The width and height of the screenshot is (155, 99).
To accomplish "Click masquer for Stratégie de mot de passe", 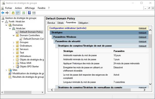I will click(x=143, y=46).
